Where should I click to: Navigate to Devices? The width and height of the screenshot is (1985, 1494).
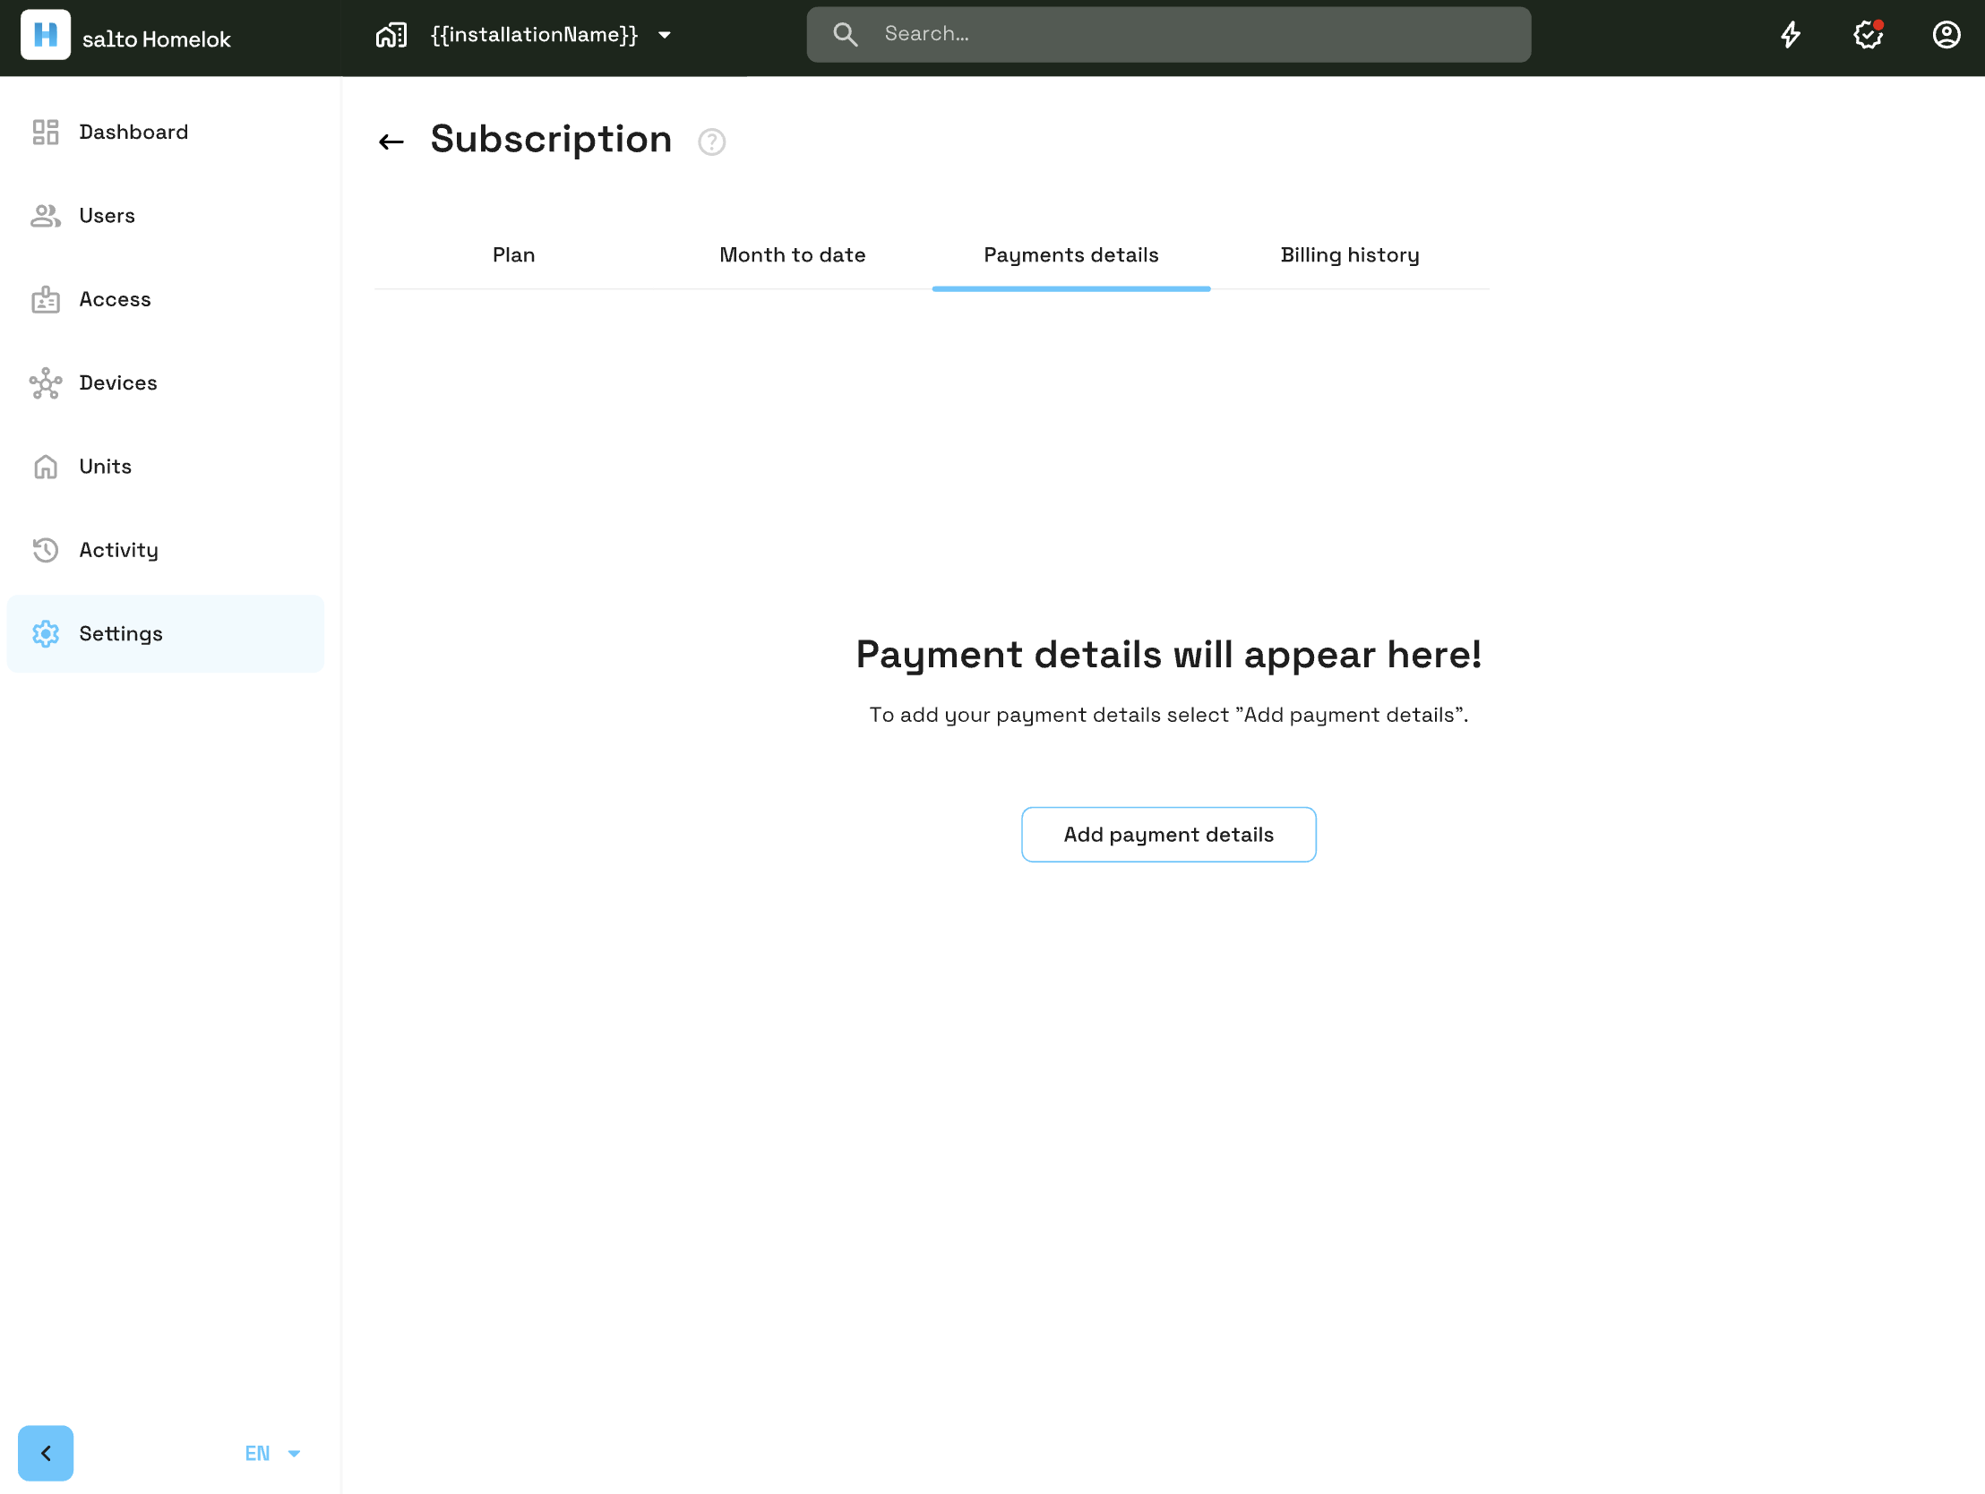[165, 382]
